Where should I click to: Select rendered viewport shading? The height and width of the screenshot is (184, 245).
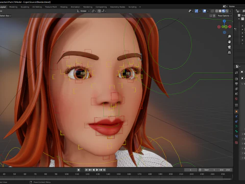pos(227,11)
